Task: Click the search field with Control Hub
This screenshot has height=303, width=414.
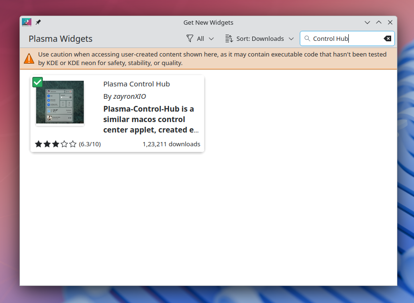Action: [x=347, y=38]
